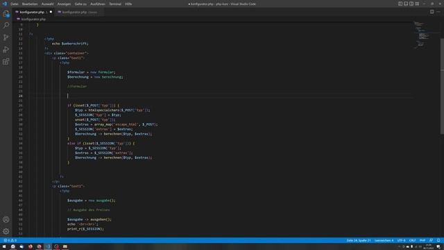
Task: Open the Auswahl menu
Action: point(47,4)
